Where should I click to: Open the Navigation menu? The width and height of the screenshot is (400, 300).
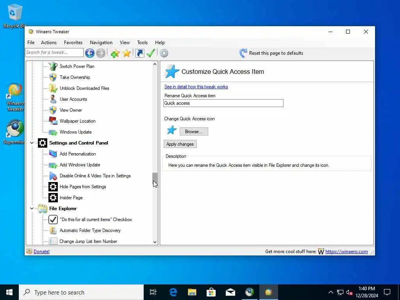pyautogui.click(x=101, y=43)
